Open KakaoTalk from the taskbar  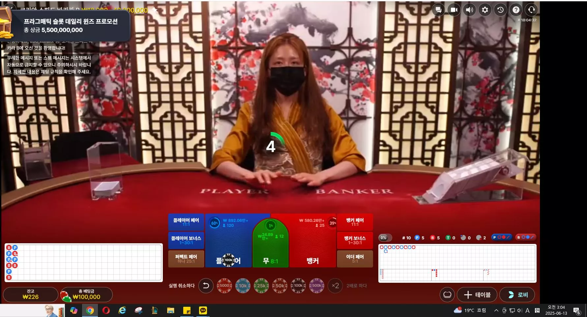pyautogui.click(x=203, y=310)
